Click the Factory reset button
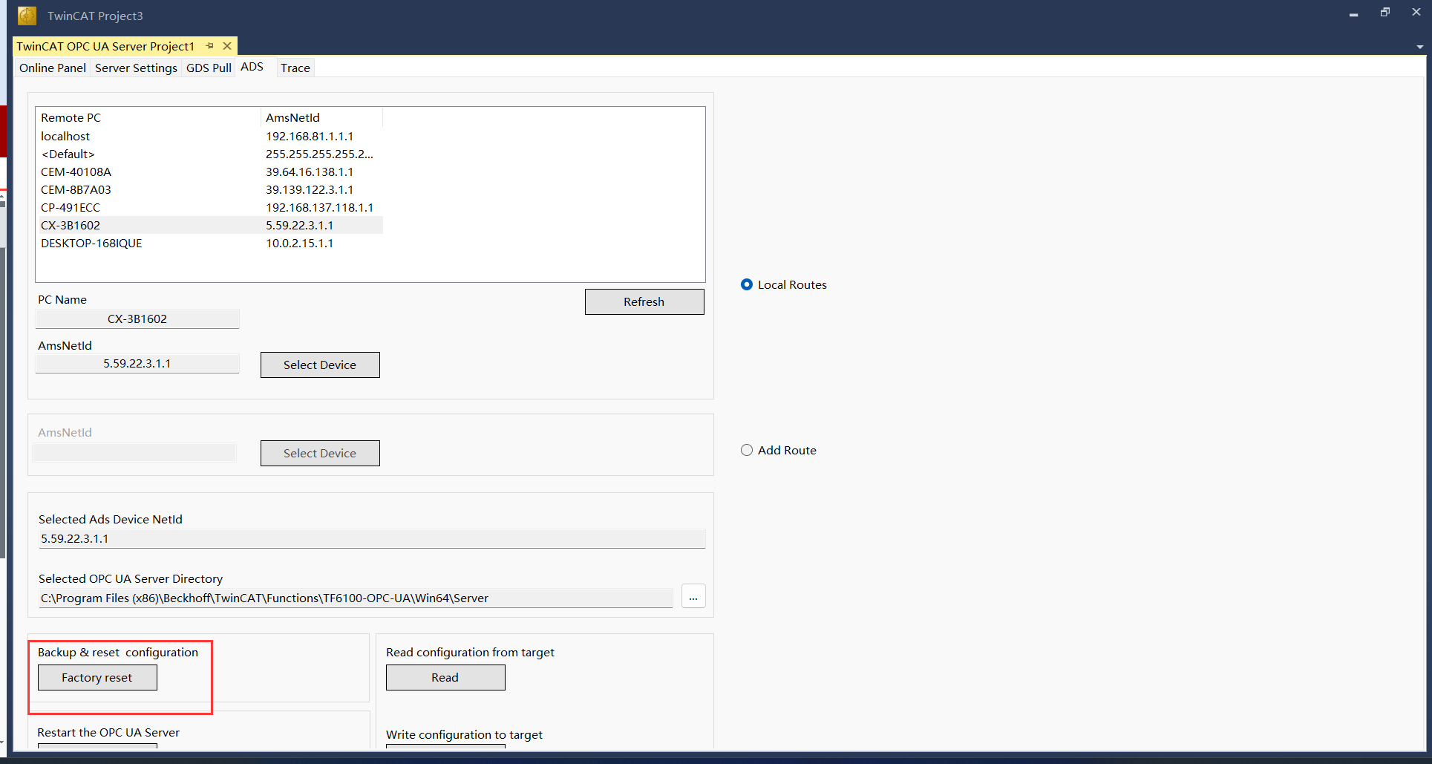1432x764 pixels. pyautogui.click(x=97, y=677)
